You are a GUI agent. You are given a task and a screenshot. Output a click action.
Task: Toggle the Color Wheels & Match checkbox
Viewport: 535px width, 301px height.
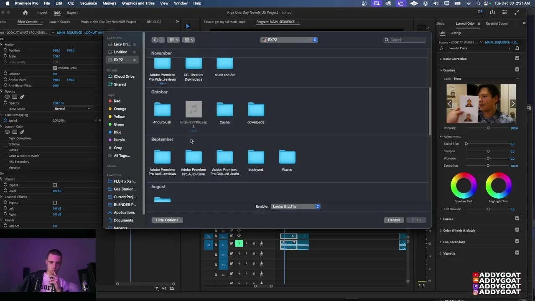517,230
